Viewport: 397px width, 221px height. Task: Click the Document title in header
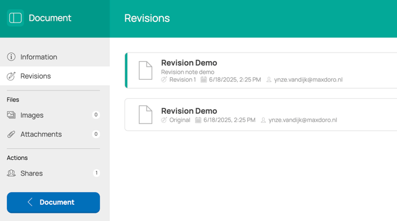50,18
